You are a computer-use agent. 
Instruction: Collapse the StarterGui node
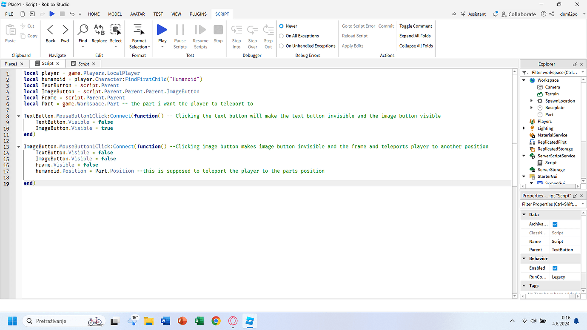tap(524, 176)
